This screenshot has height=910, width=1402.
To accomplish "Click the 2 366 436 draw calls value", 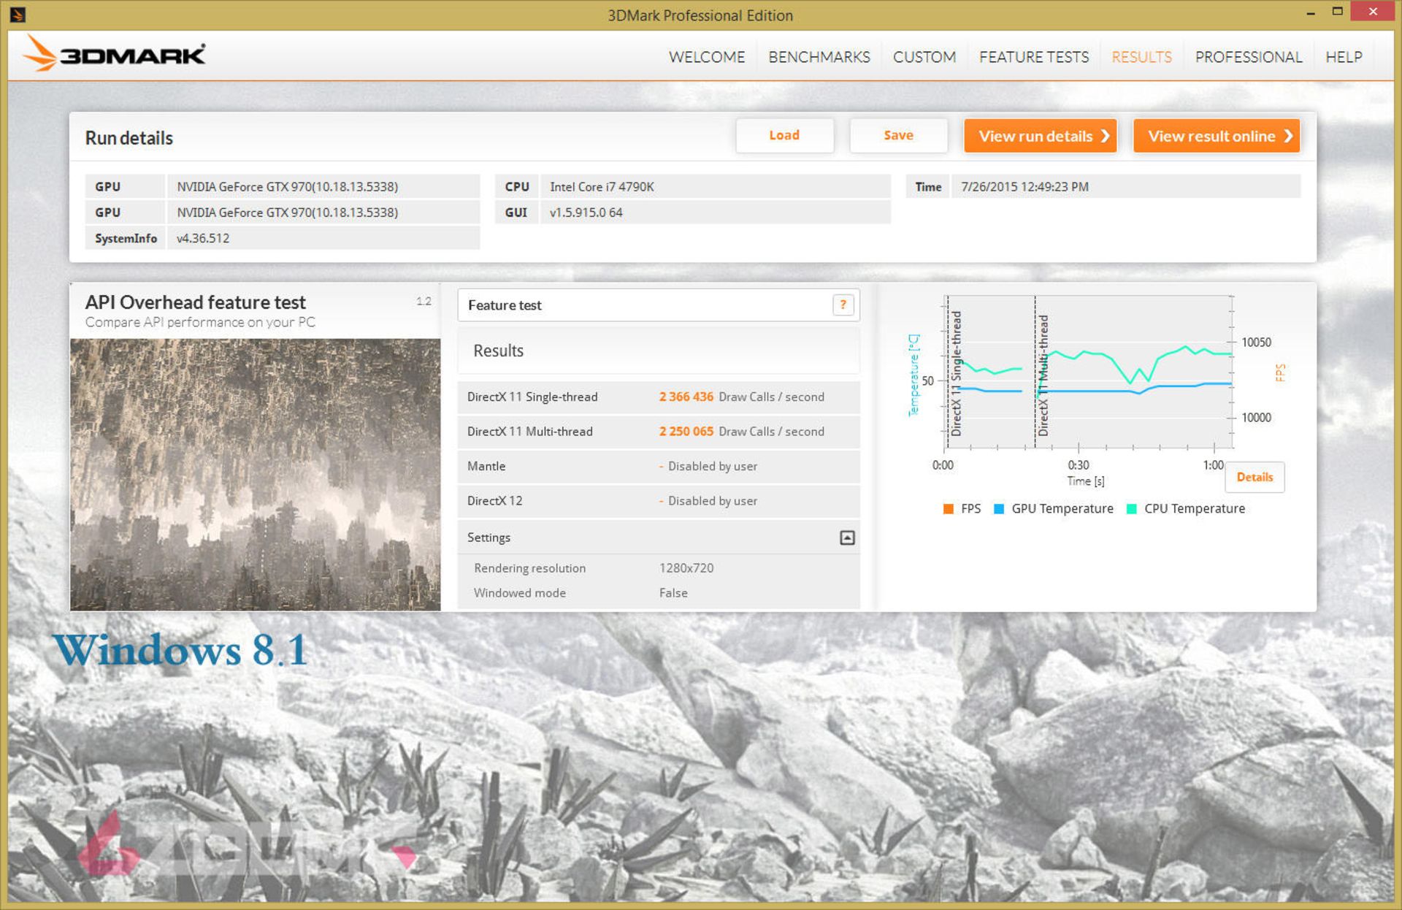I will point(686,397).
